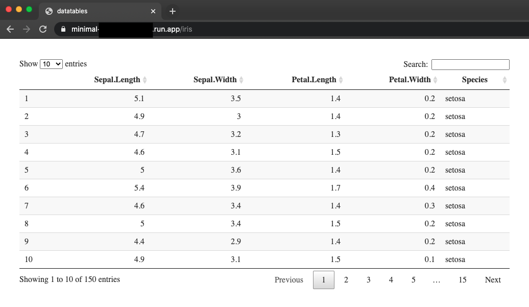Screen dimensions: 529x307
Task: Open the Show entries count dropdown
Action: click(x=51, y=64)
